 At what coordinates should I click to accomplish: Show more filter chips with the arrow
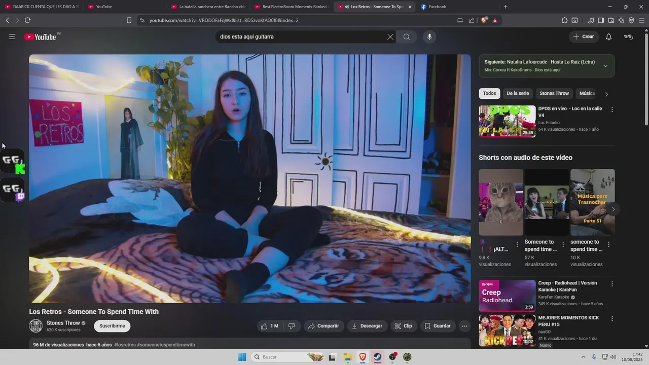click(x=606, y=94)
